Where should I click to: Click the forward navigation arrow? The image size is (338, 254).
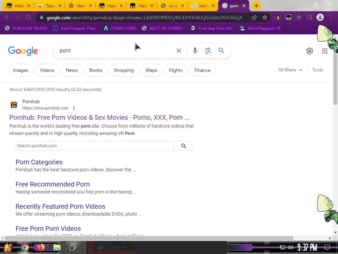(18, 17)
